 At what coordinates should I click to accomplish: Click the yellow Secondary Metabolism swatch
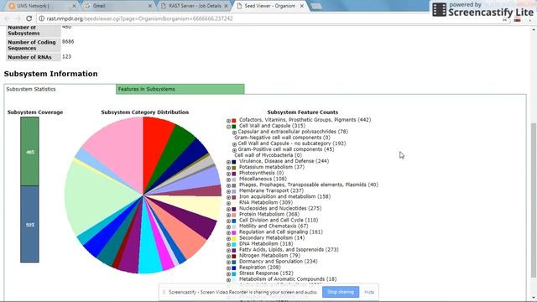pyautogui.click(x=234, y=238)
